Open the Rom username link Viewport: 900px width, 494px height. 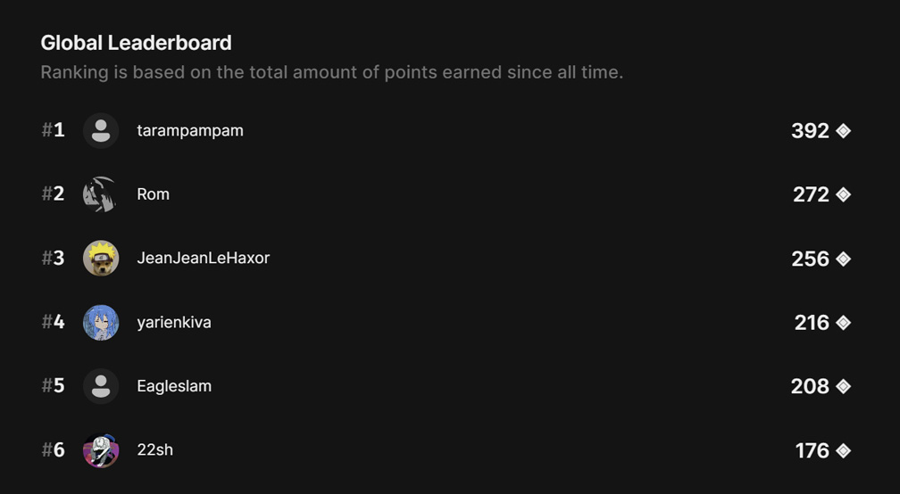point(153,194)
